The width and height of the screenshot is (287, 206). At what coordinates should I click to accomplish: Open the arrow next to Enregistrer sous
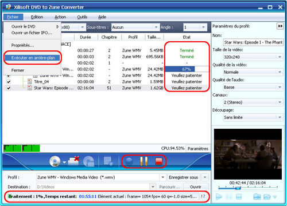point(205,177)
